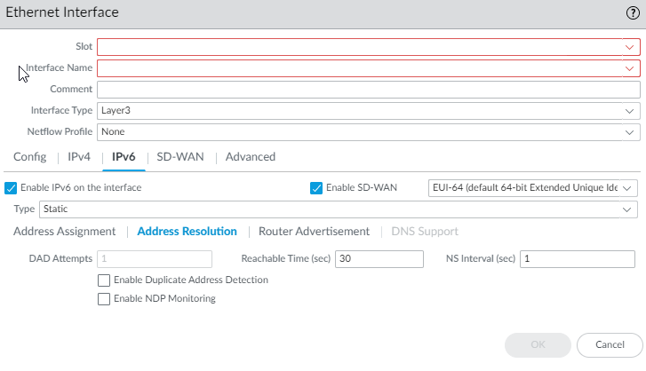646x371 pixels.
Task: Switch to the IPv4 tab
Action: point(80,157)
